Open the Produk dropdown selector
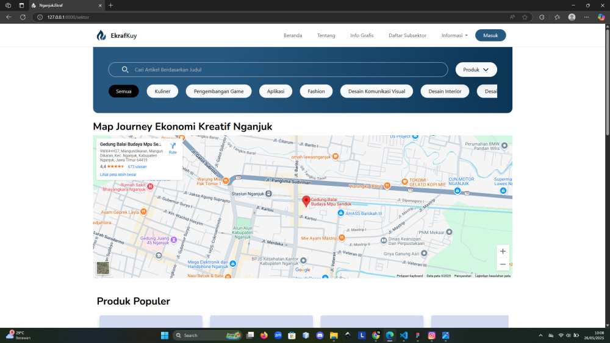 click(x=476, y=69)
